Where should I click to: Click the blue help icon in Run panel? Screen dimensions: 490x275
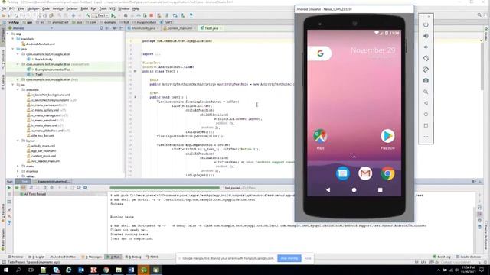[9, 222]
